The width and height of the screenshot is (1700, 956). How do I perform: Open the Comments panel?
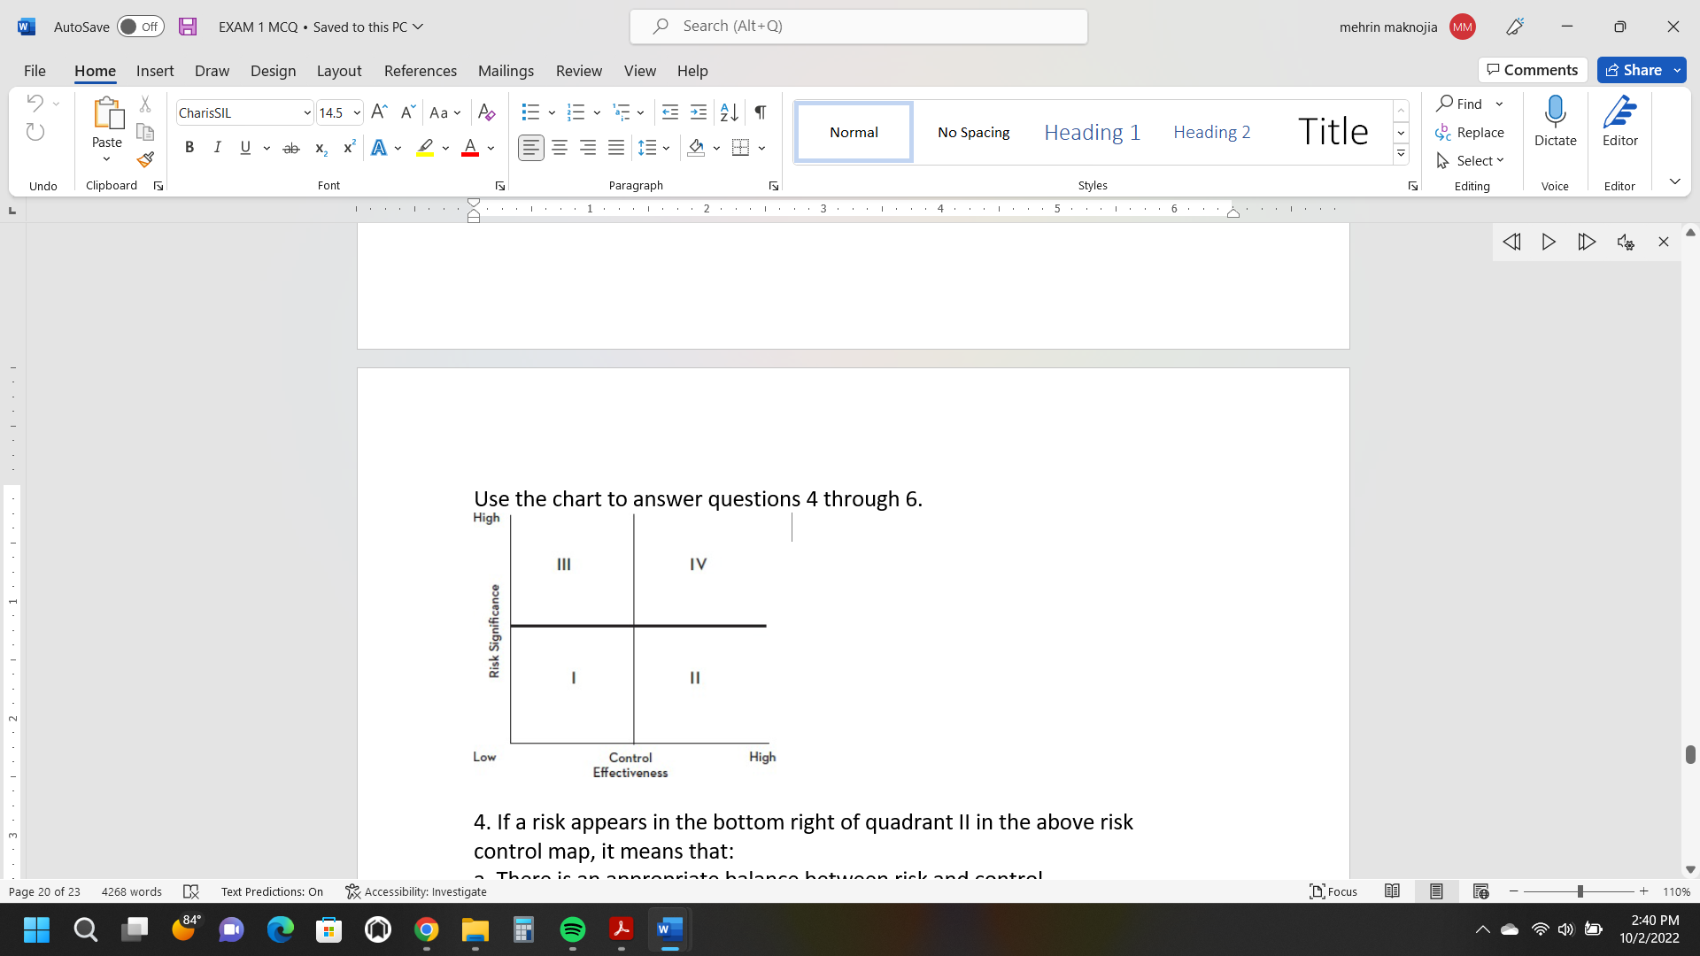point(1533,69)
